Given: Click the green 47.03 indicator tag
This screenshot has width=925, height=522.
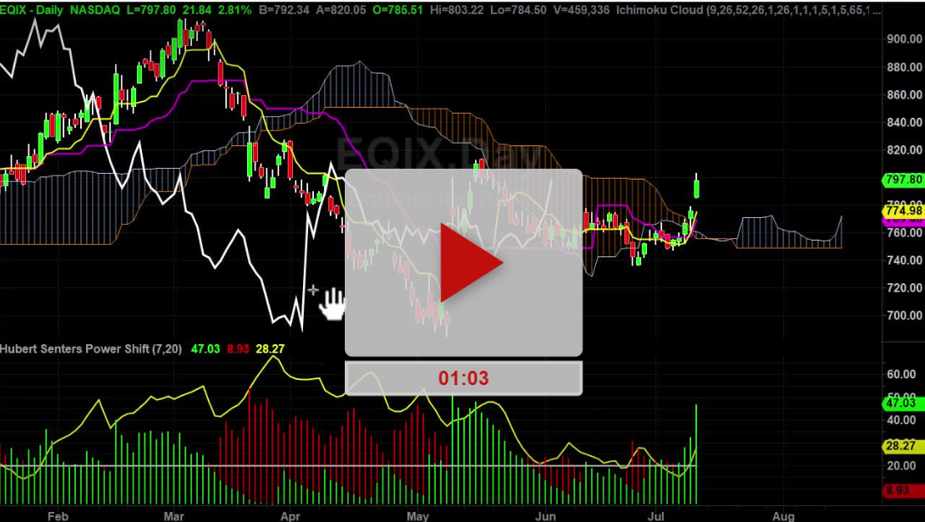Looking at the screenshot, I should point(902,403).
